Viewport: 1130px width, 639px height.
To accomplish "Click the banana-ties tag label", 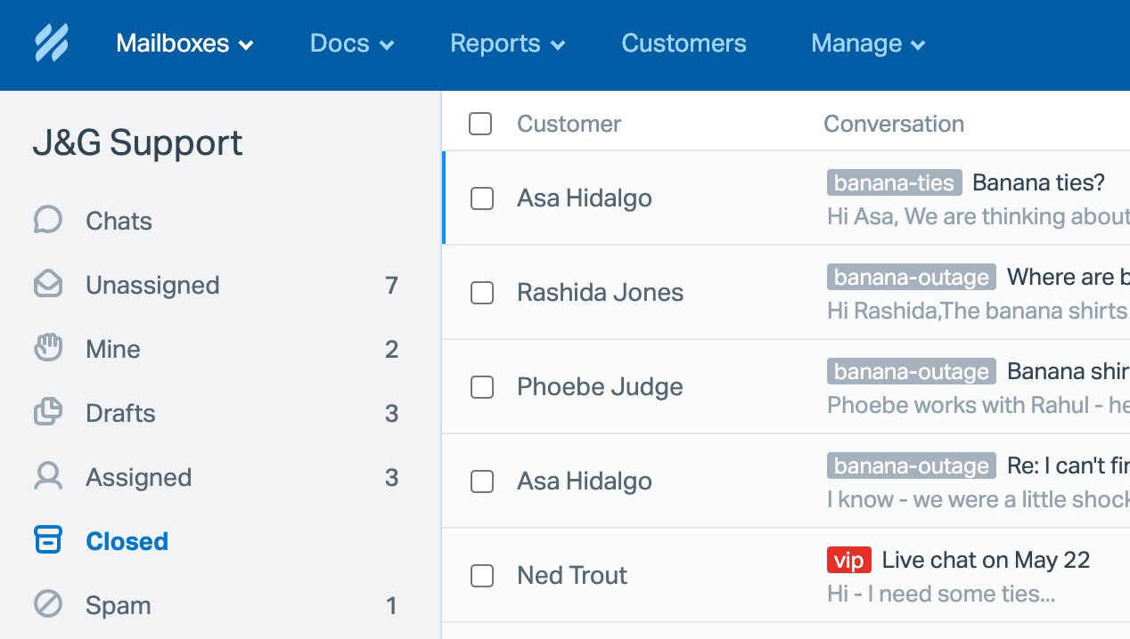I will [x=894, y=183].
